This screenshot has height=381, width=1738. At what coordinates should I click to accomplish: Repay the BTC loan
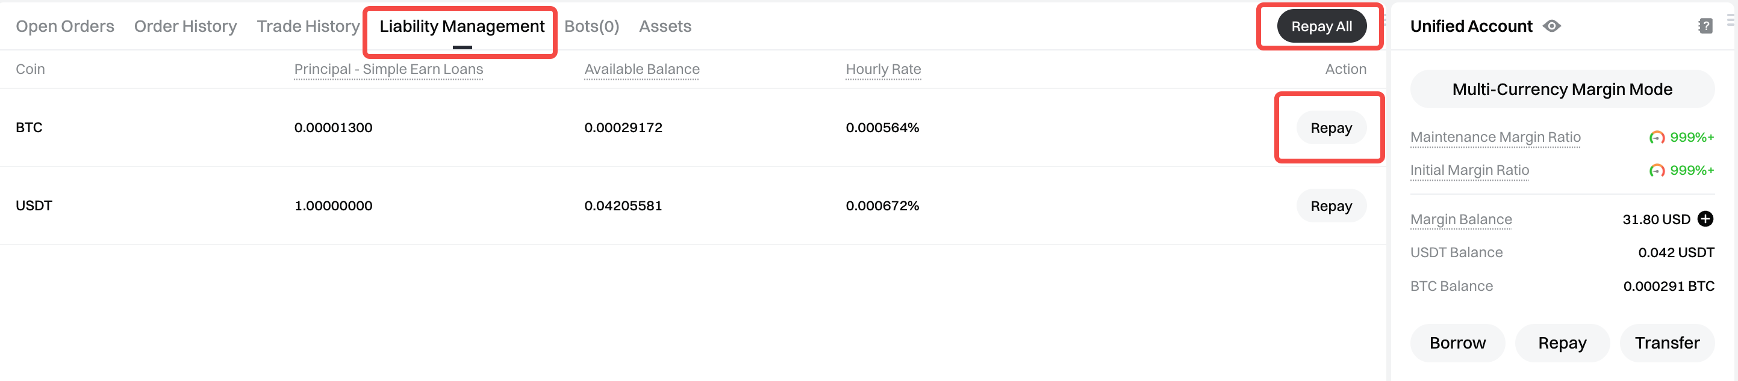(1330, 128)
